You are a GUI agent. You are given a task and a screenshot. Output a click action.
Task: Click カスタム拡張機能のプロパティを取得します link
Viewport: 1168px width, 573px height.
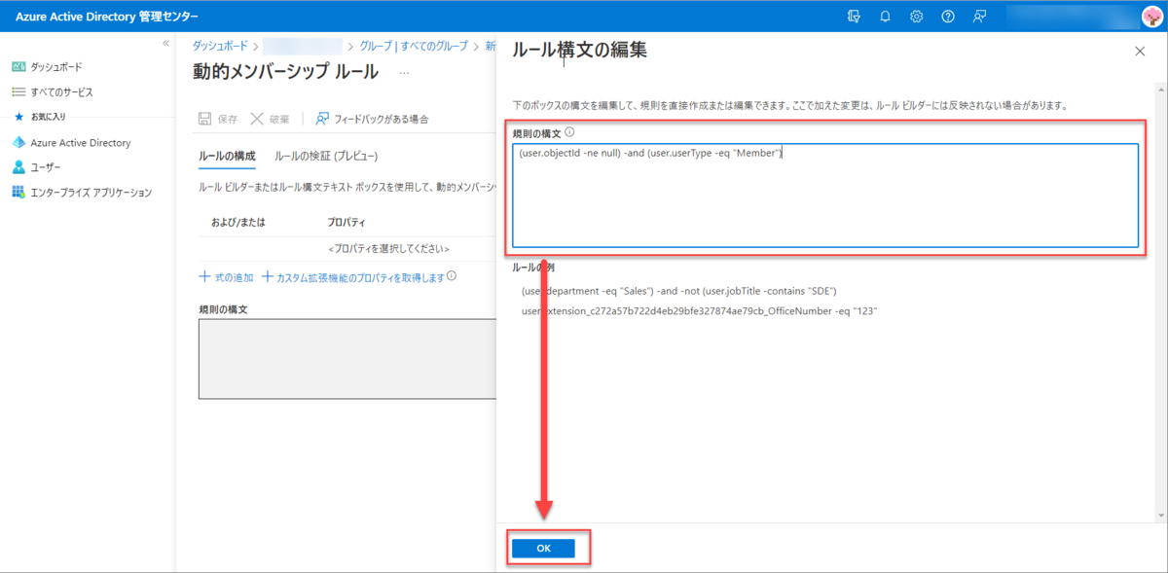[352, 277]
